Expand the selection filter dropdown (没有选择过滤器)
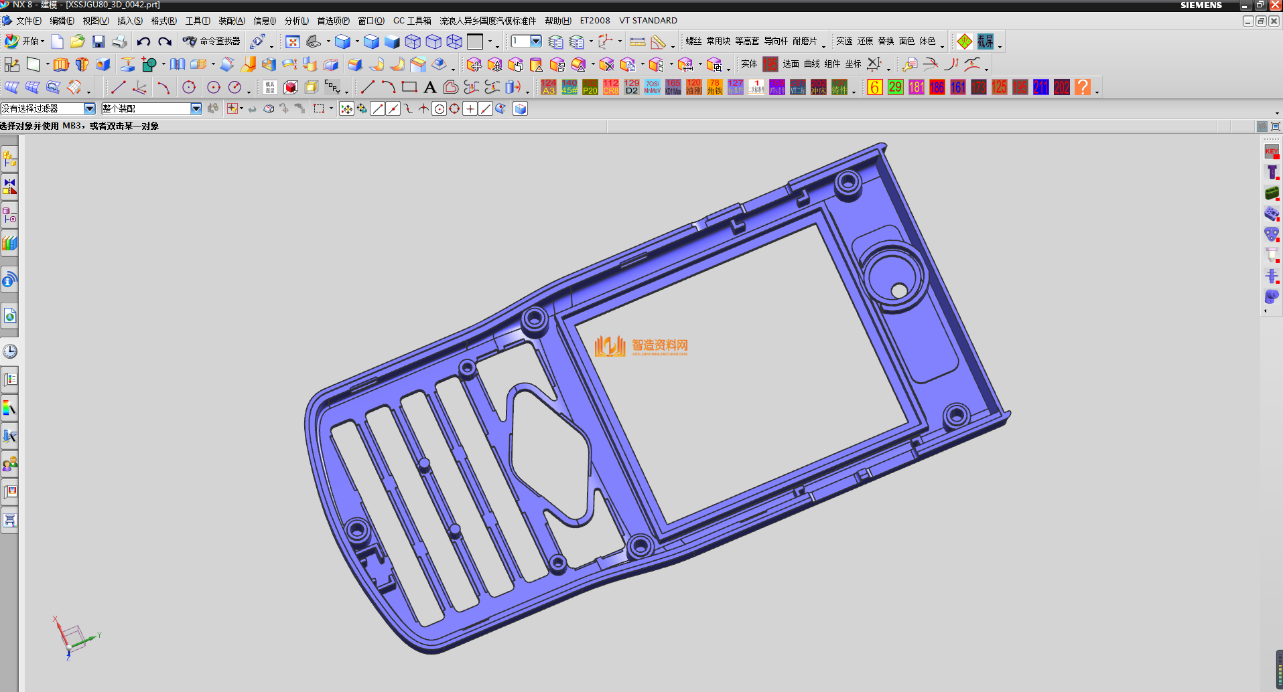 89,108
